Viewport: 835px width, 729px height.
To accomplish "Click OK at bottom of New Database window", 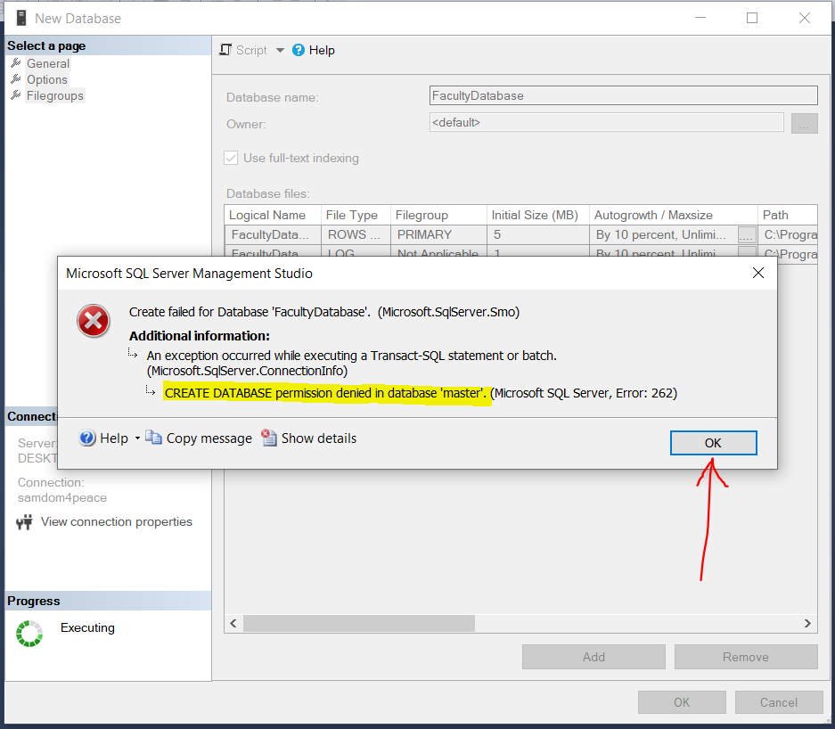I will click(x=682, y=702).
